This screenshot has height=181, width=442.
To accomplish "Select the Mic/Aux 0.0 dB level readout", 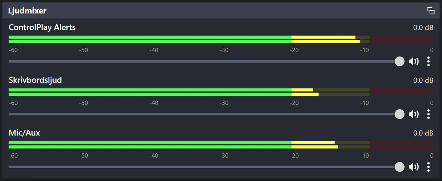I will (x=423, y=133).
